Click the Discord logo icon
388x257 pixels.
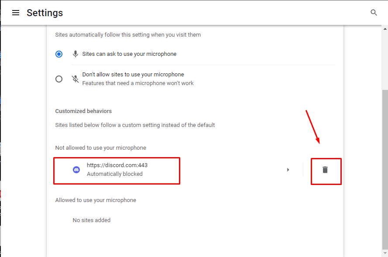(76, 170)
